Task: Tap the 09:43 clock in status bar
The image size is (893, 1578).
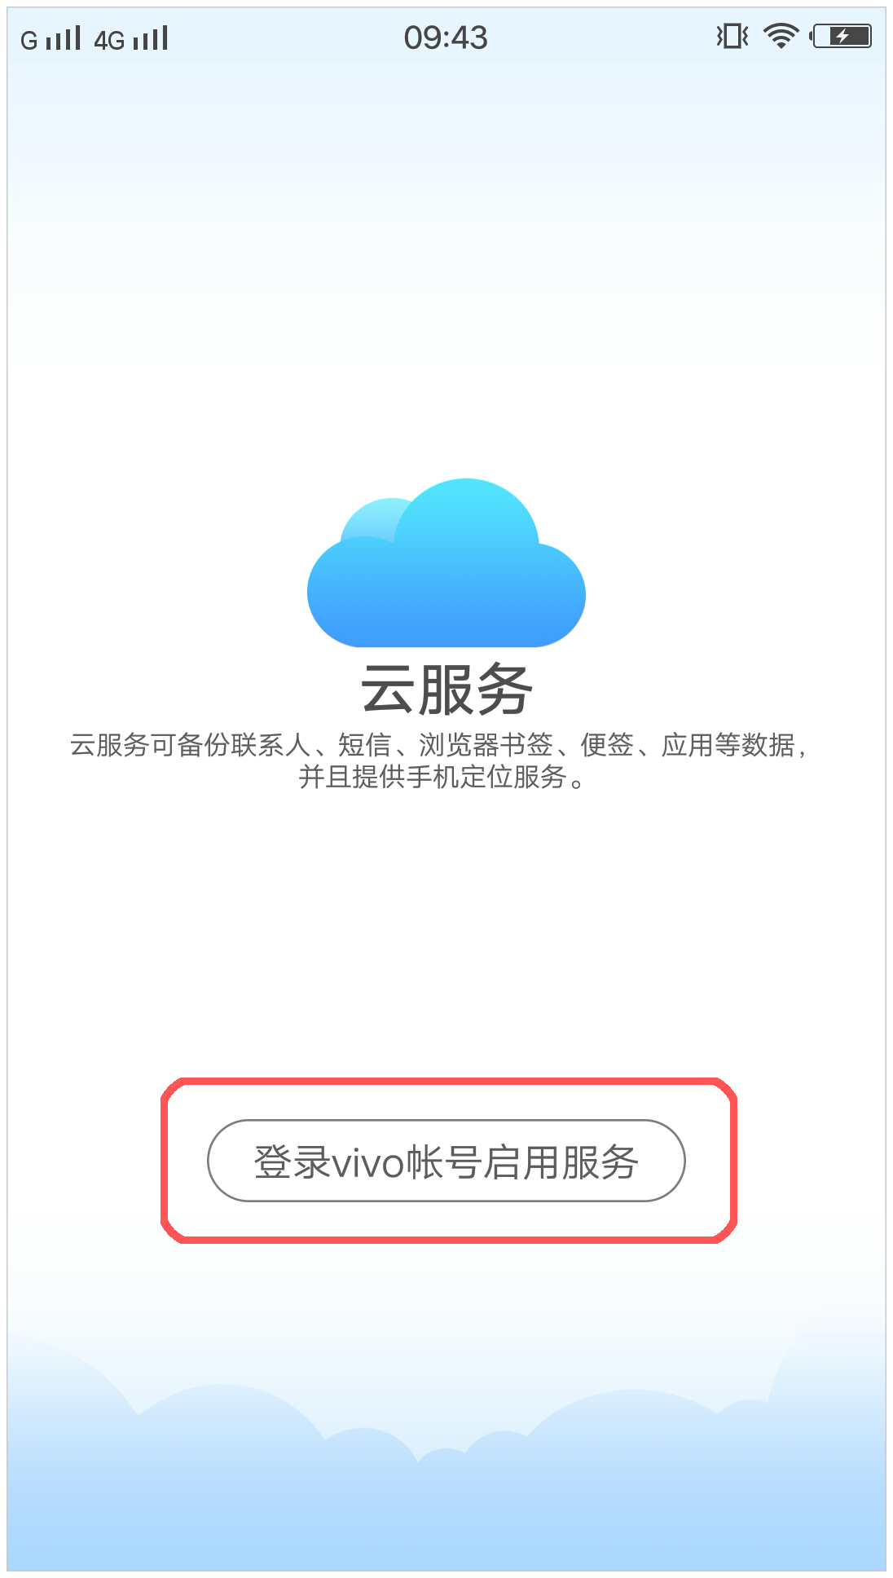Action: 446,37
